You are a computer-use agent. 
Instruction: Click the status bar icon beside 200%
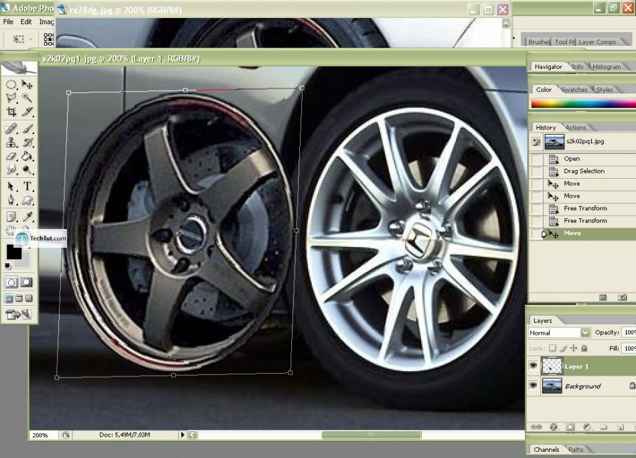point(66,435)
